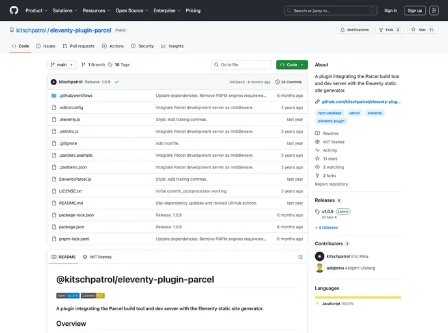The height and width of the screenshot is (333, 448).
Task: Open the github.com/kitschpatrol/eleventy-plug... link
Action: [x=361, y=101]
